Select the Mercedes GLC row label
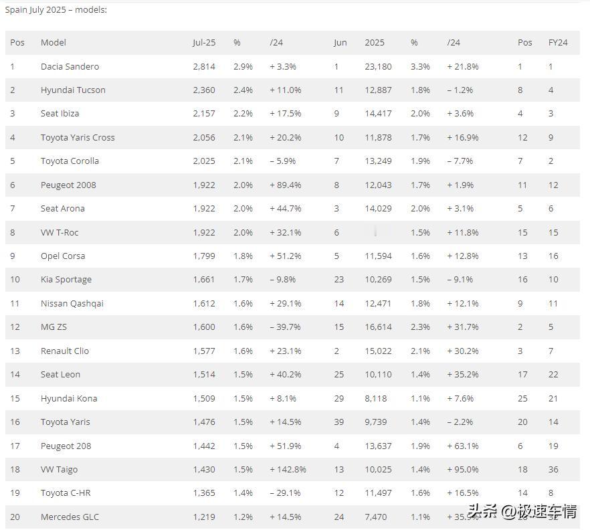Image resolution: width=590 pixels, height=532 pixels. click(x=70, y=517)
